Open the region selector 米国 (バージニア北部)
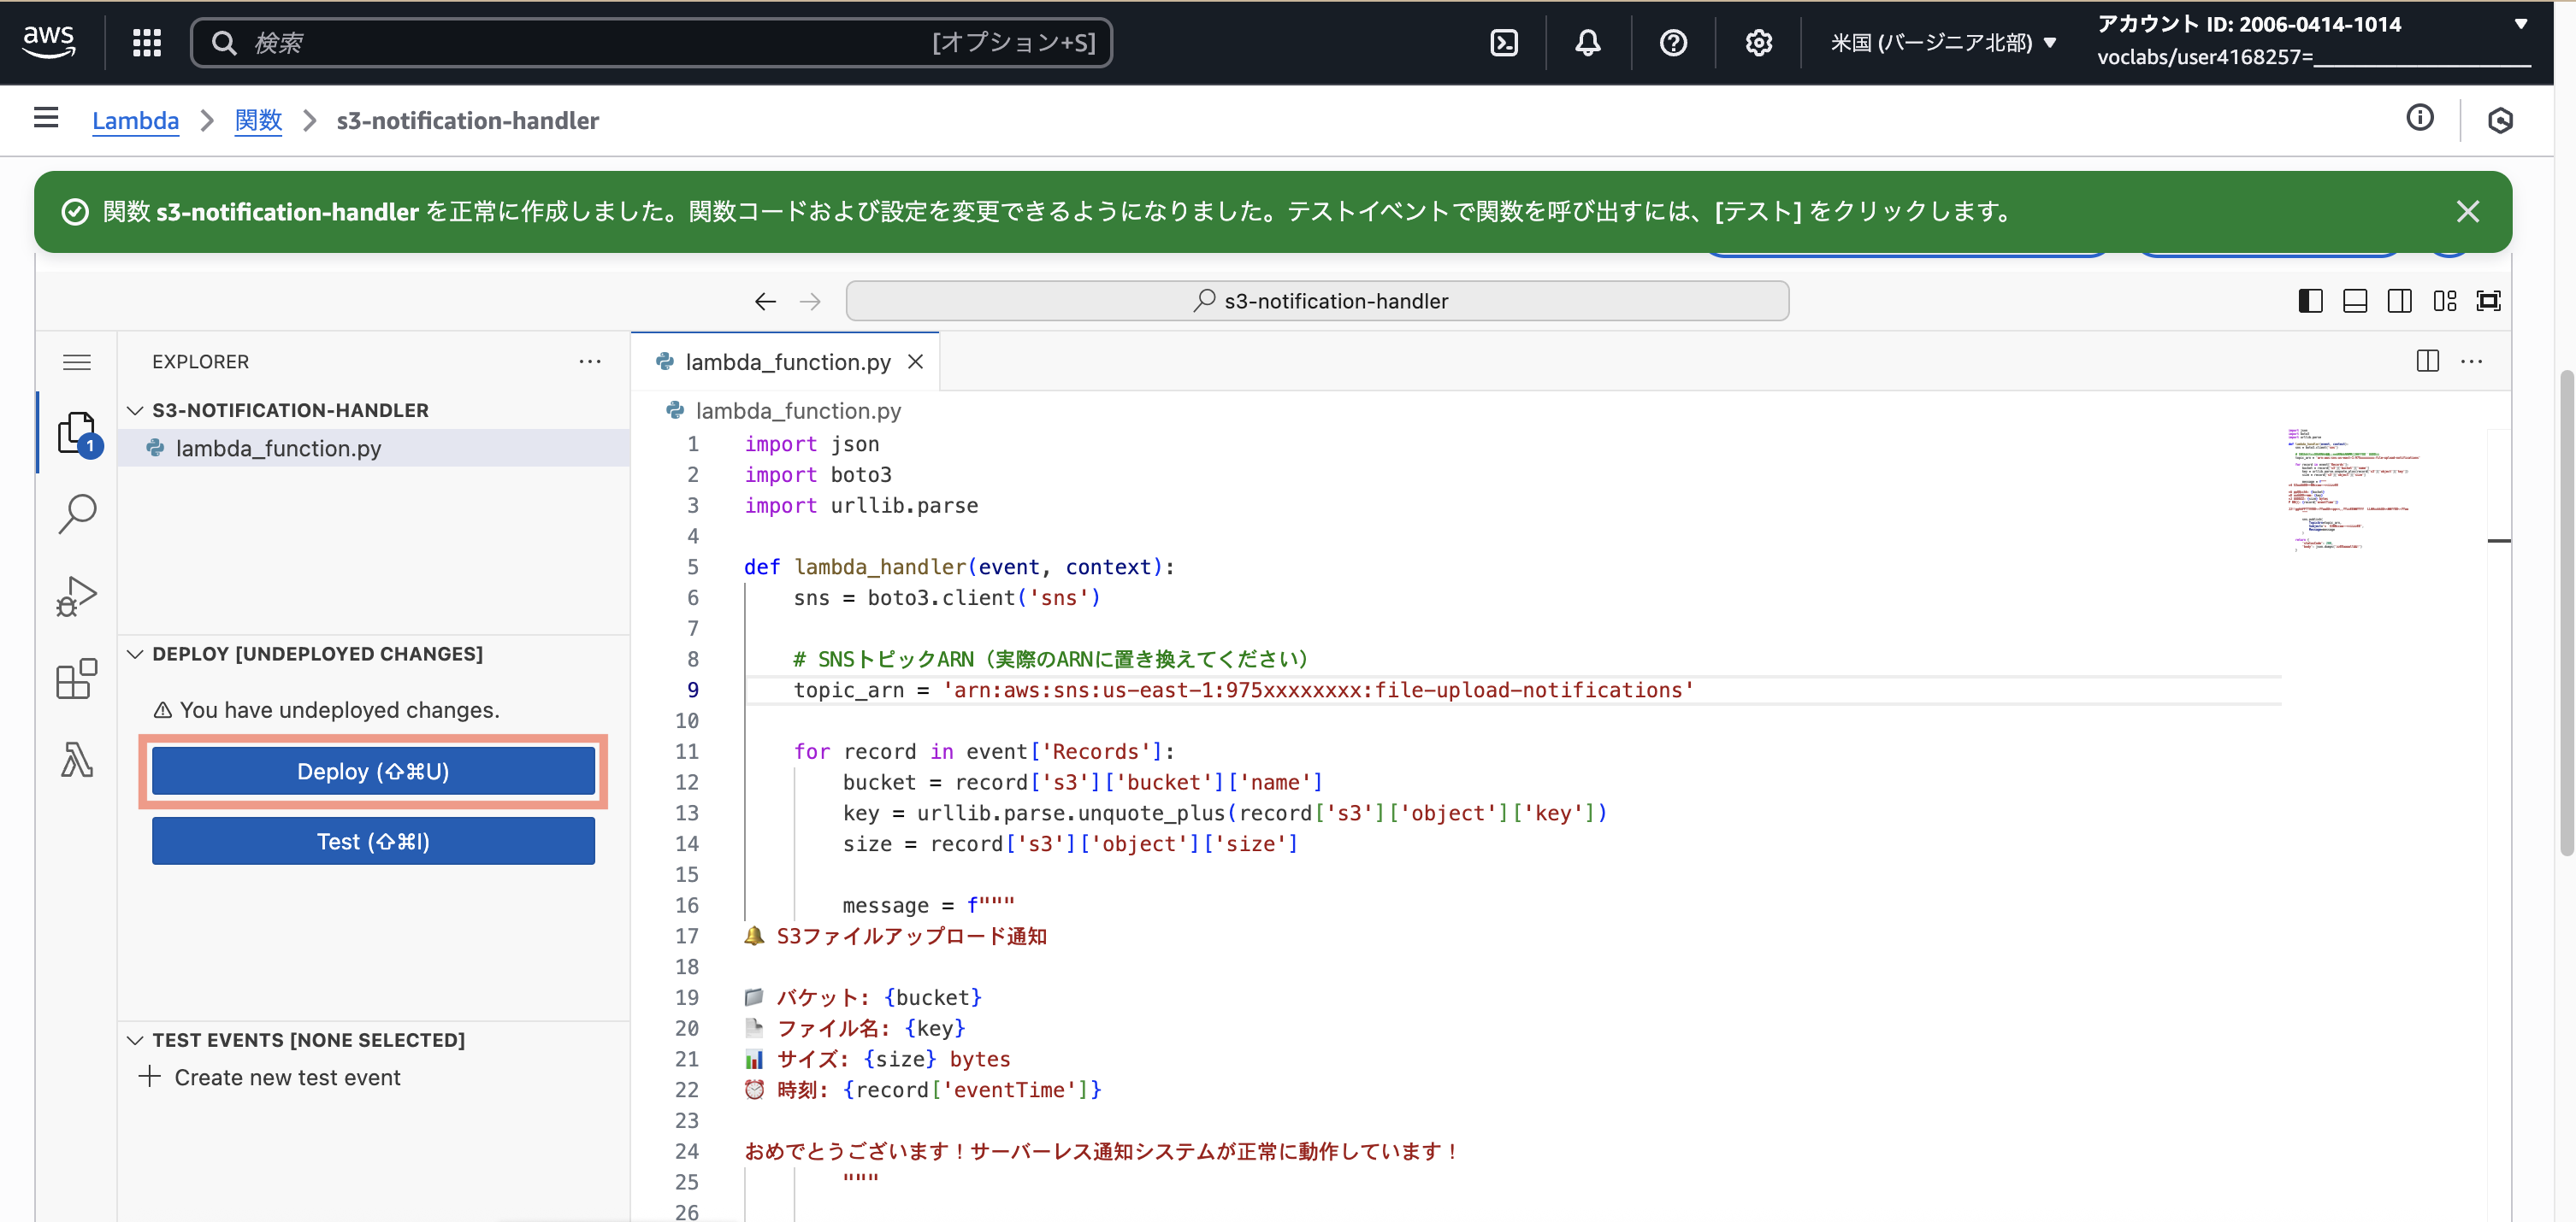 tap(1943, 42)
